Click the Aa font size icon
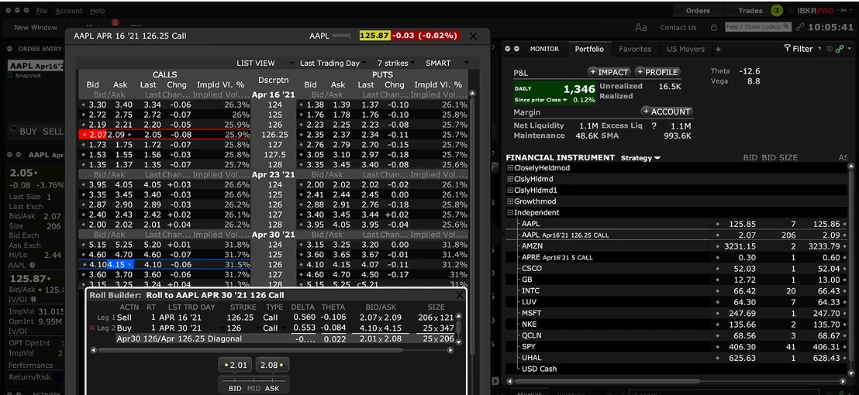This screenshot has height=395, width=859. point(640,27)
